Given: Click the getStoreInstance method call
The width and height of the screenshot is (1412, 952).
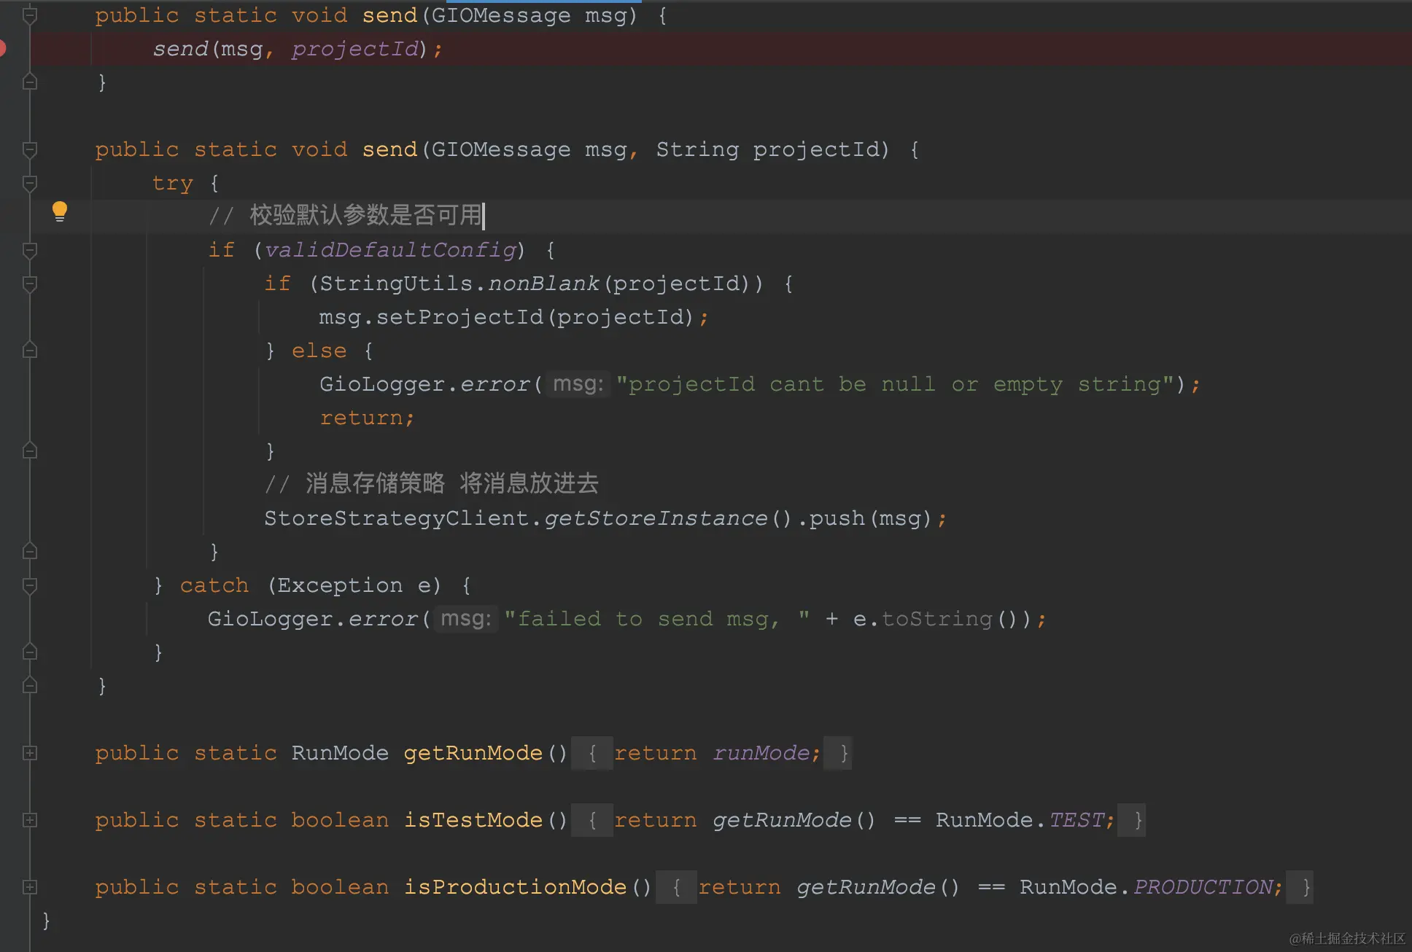Looking at the screenshot, I should [655, 518].
